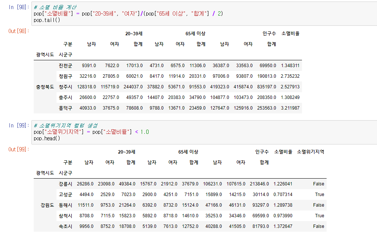Click the value 1.372647 in 속초시 row
Image resolution: width=377 pixels, height=237 pixels.
pos(283,226)
